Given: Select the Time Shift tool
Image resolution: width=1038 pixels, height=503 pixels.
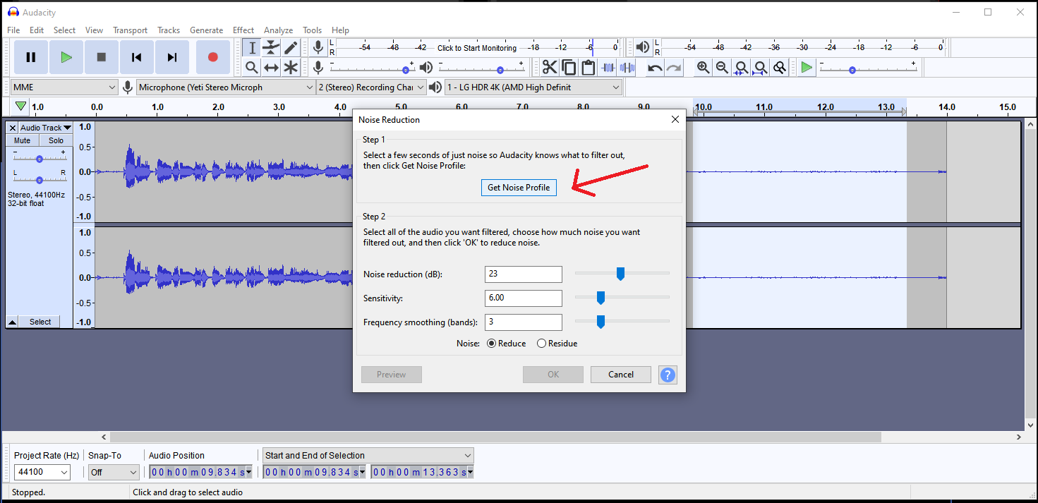Looking at the screenshot, I should (271, 68).
